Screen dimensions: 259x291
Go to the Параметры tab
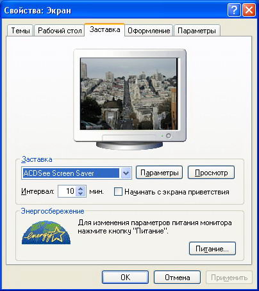pyautogui.click(x=197, y=31)
